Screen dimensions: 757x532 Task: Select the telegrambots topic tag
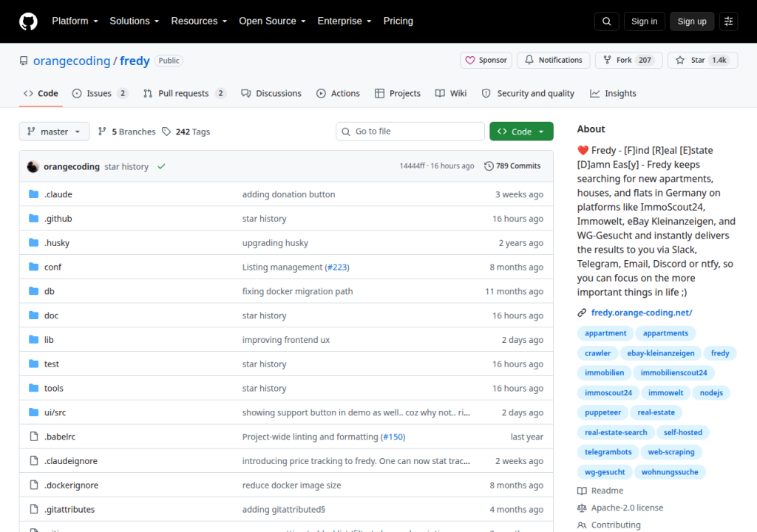[x=608, y=452]
